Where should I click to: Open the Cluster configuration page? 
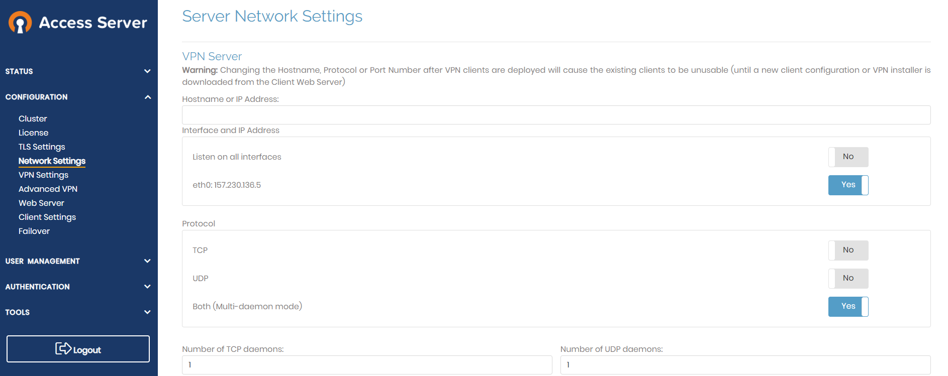(x=33, y=118)
